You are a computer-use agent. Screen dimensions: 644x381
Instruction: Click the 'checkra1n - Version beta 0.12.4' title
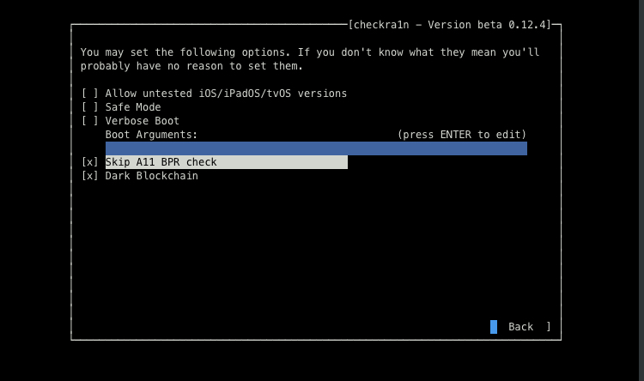point(449,25)
